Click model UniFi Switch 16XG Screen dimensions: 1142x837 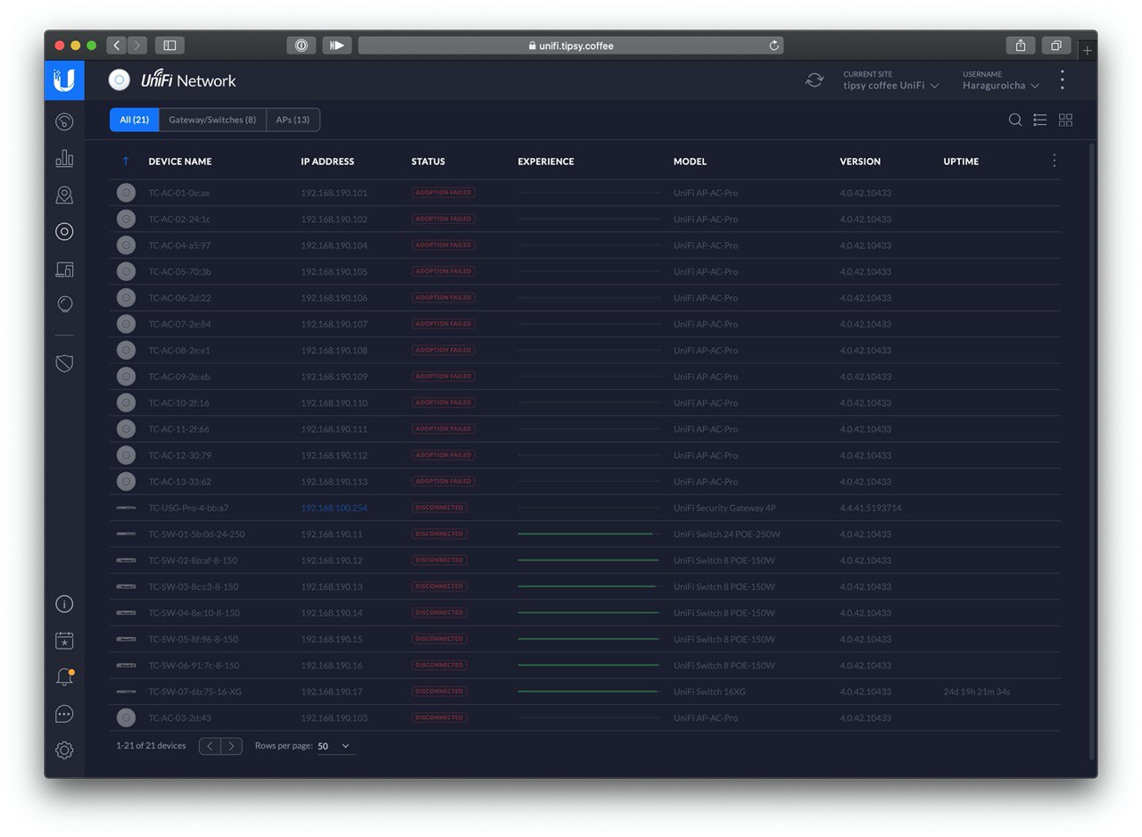[x=712, y=692]
